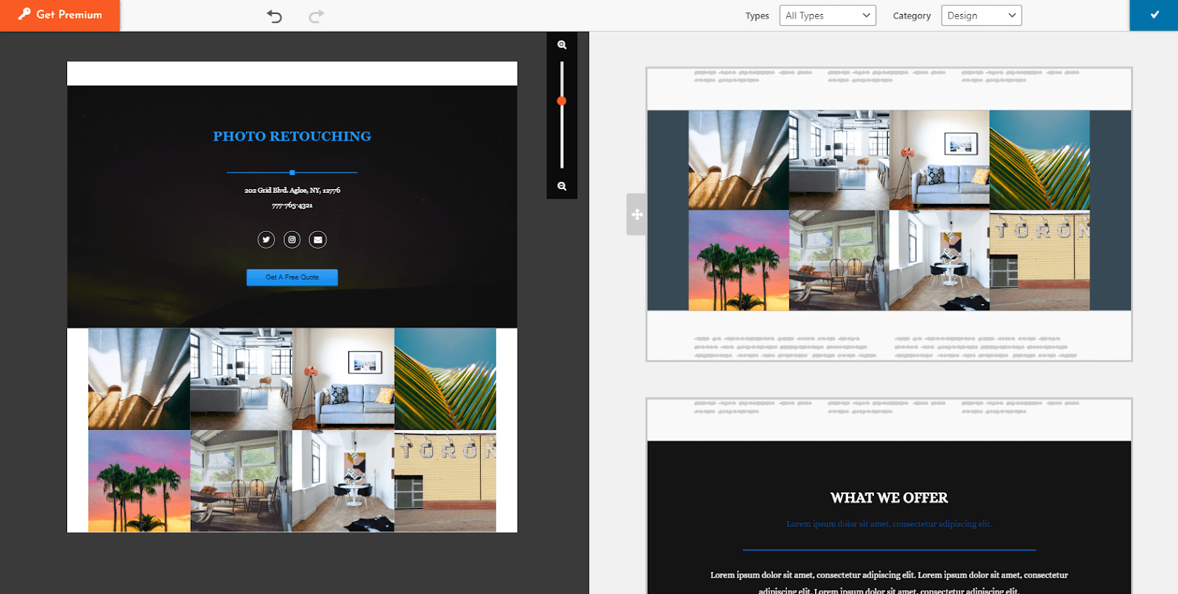Click the undo arrow icon
Image resolution: width=1178 pixels, height=594 pixels.
[275, 16]
